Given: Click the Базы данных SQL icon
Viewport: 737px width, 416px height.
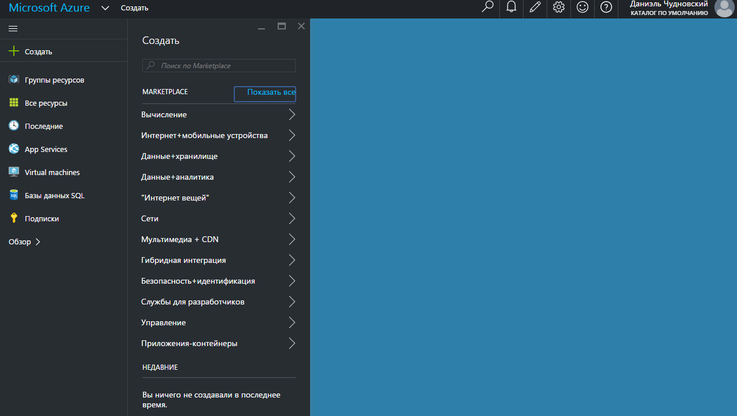Looking at the screenshot, I should click(x=14, y=195).
